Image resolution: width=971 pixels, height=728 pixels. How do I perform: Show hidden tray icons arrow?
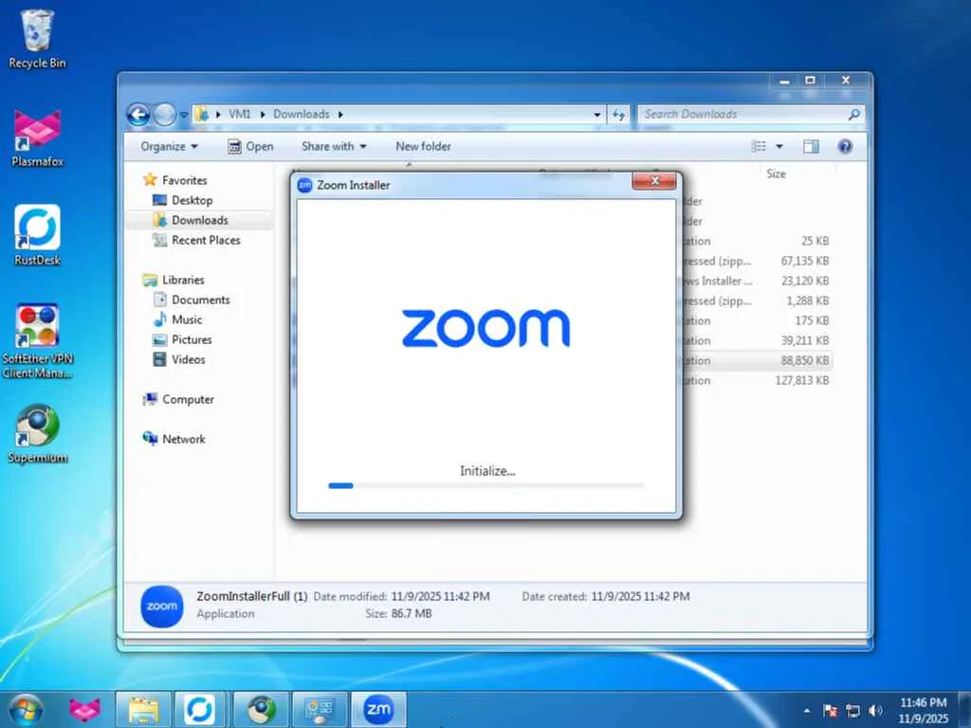[806, 711]
